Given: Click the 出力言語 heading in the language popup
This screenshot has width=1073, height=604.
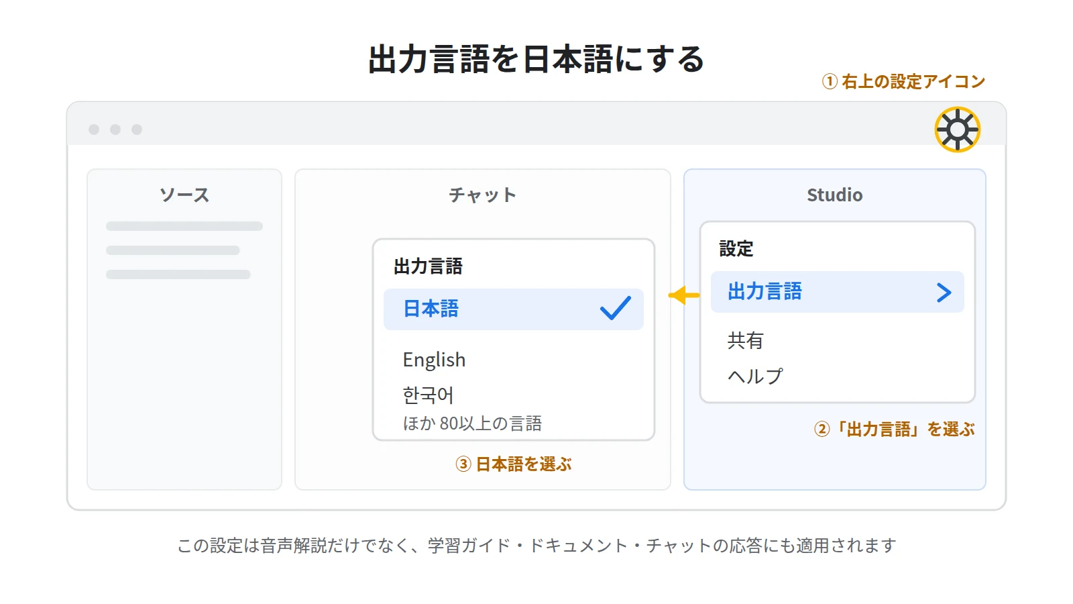Looking at the screenshot, I should [428, 266].
